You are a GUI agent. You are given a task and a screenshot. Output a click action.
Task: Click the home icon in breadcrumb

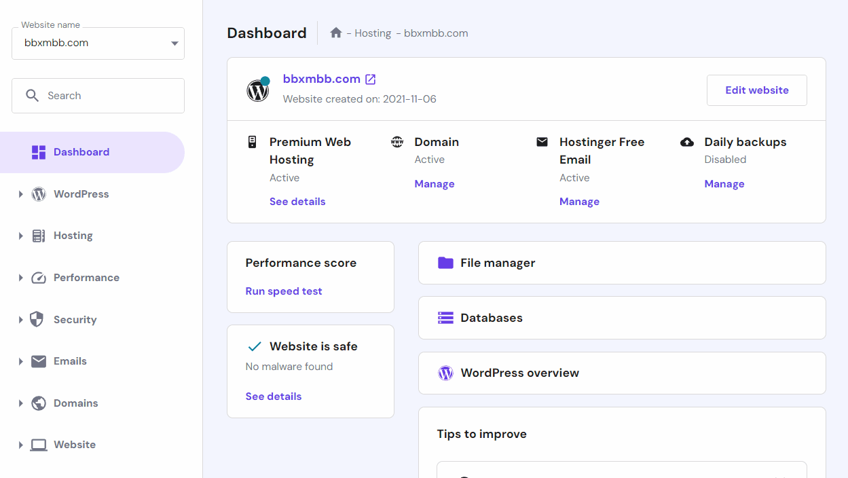(336, 33)
